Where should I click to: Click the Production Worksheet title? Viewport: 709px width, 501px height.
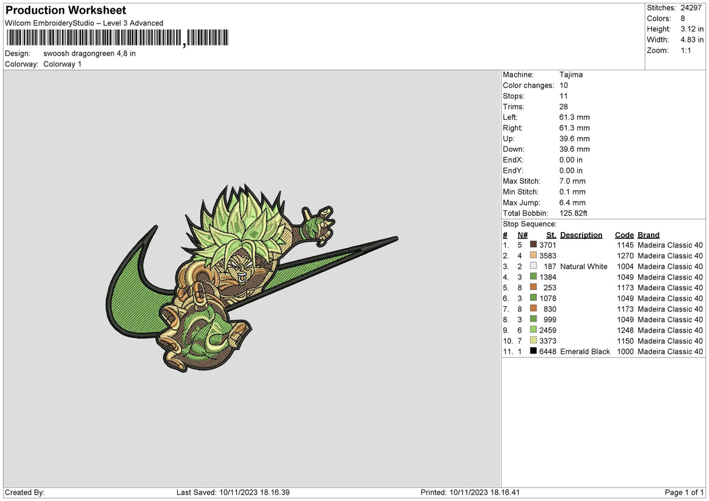tap(66, 11)
